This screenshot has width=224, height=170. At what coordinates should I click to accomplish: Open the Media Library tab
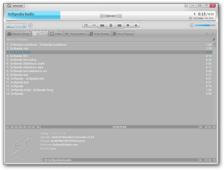point(19,34)
